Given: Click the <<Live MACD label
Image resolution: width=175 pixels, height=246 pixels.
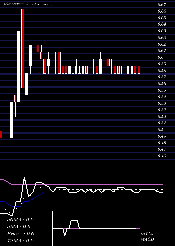Looking at the screenshot, I should coord(147,237).
